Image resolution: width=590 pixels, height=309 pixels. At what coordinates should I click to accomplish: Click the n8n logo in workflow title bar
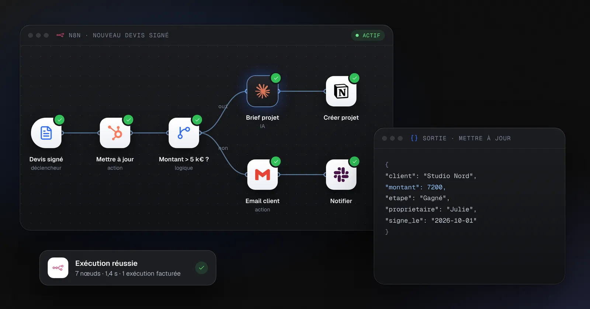pos(60,35)
